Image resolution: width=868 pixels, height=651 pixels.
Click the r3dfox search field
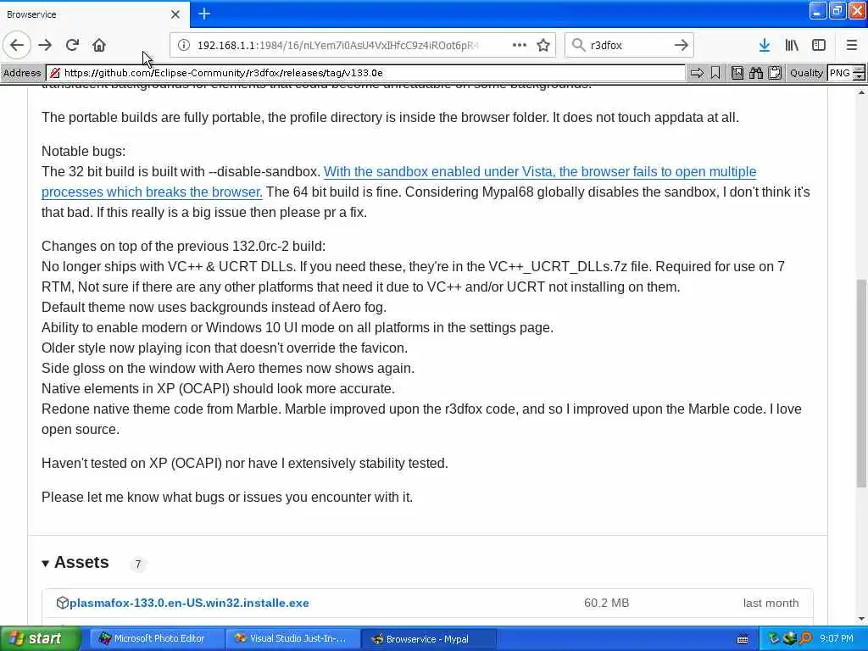click(x=628, y=45)
